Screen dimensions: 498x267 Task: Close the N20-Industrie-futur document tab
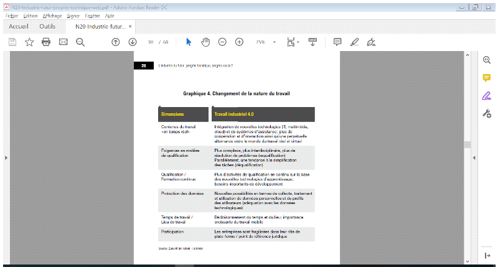coord(130,26)
